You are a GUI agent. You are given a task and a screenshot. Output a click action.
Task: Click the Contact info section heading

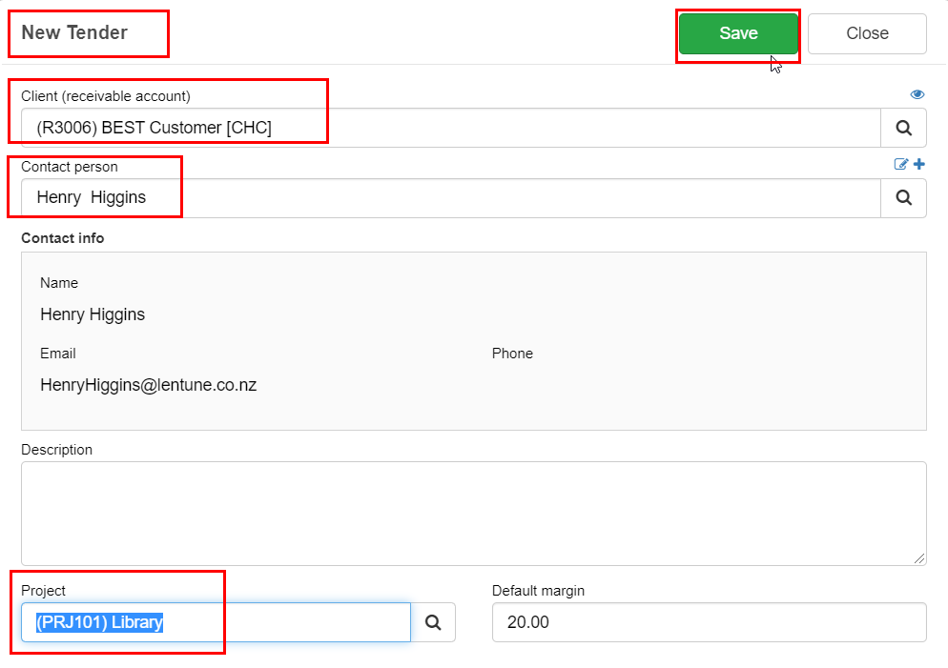[62, 238]
